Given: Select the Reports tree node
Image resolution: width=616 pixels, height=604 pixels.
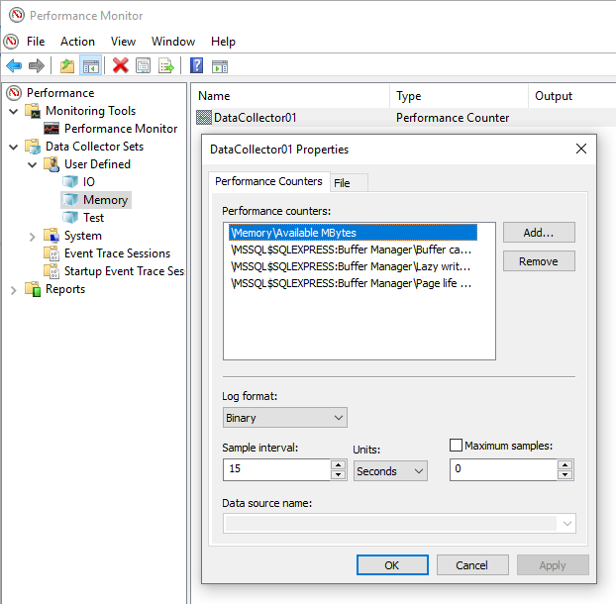Looking at the screenshot, I should (x=65, y=289).
